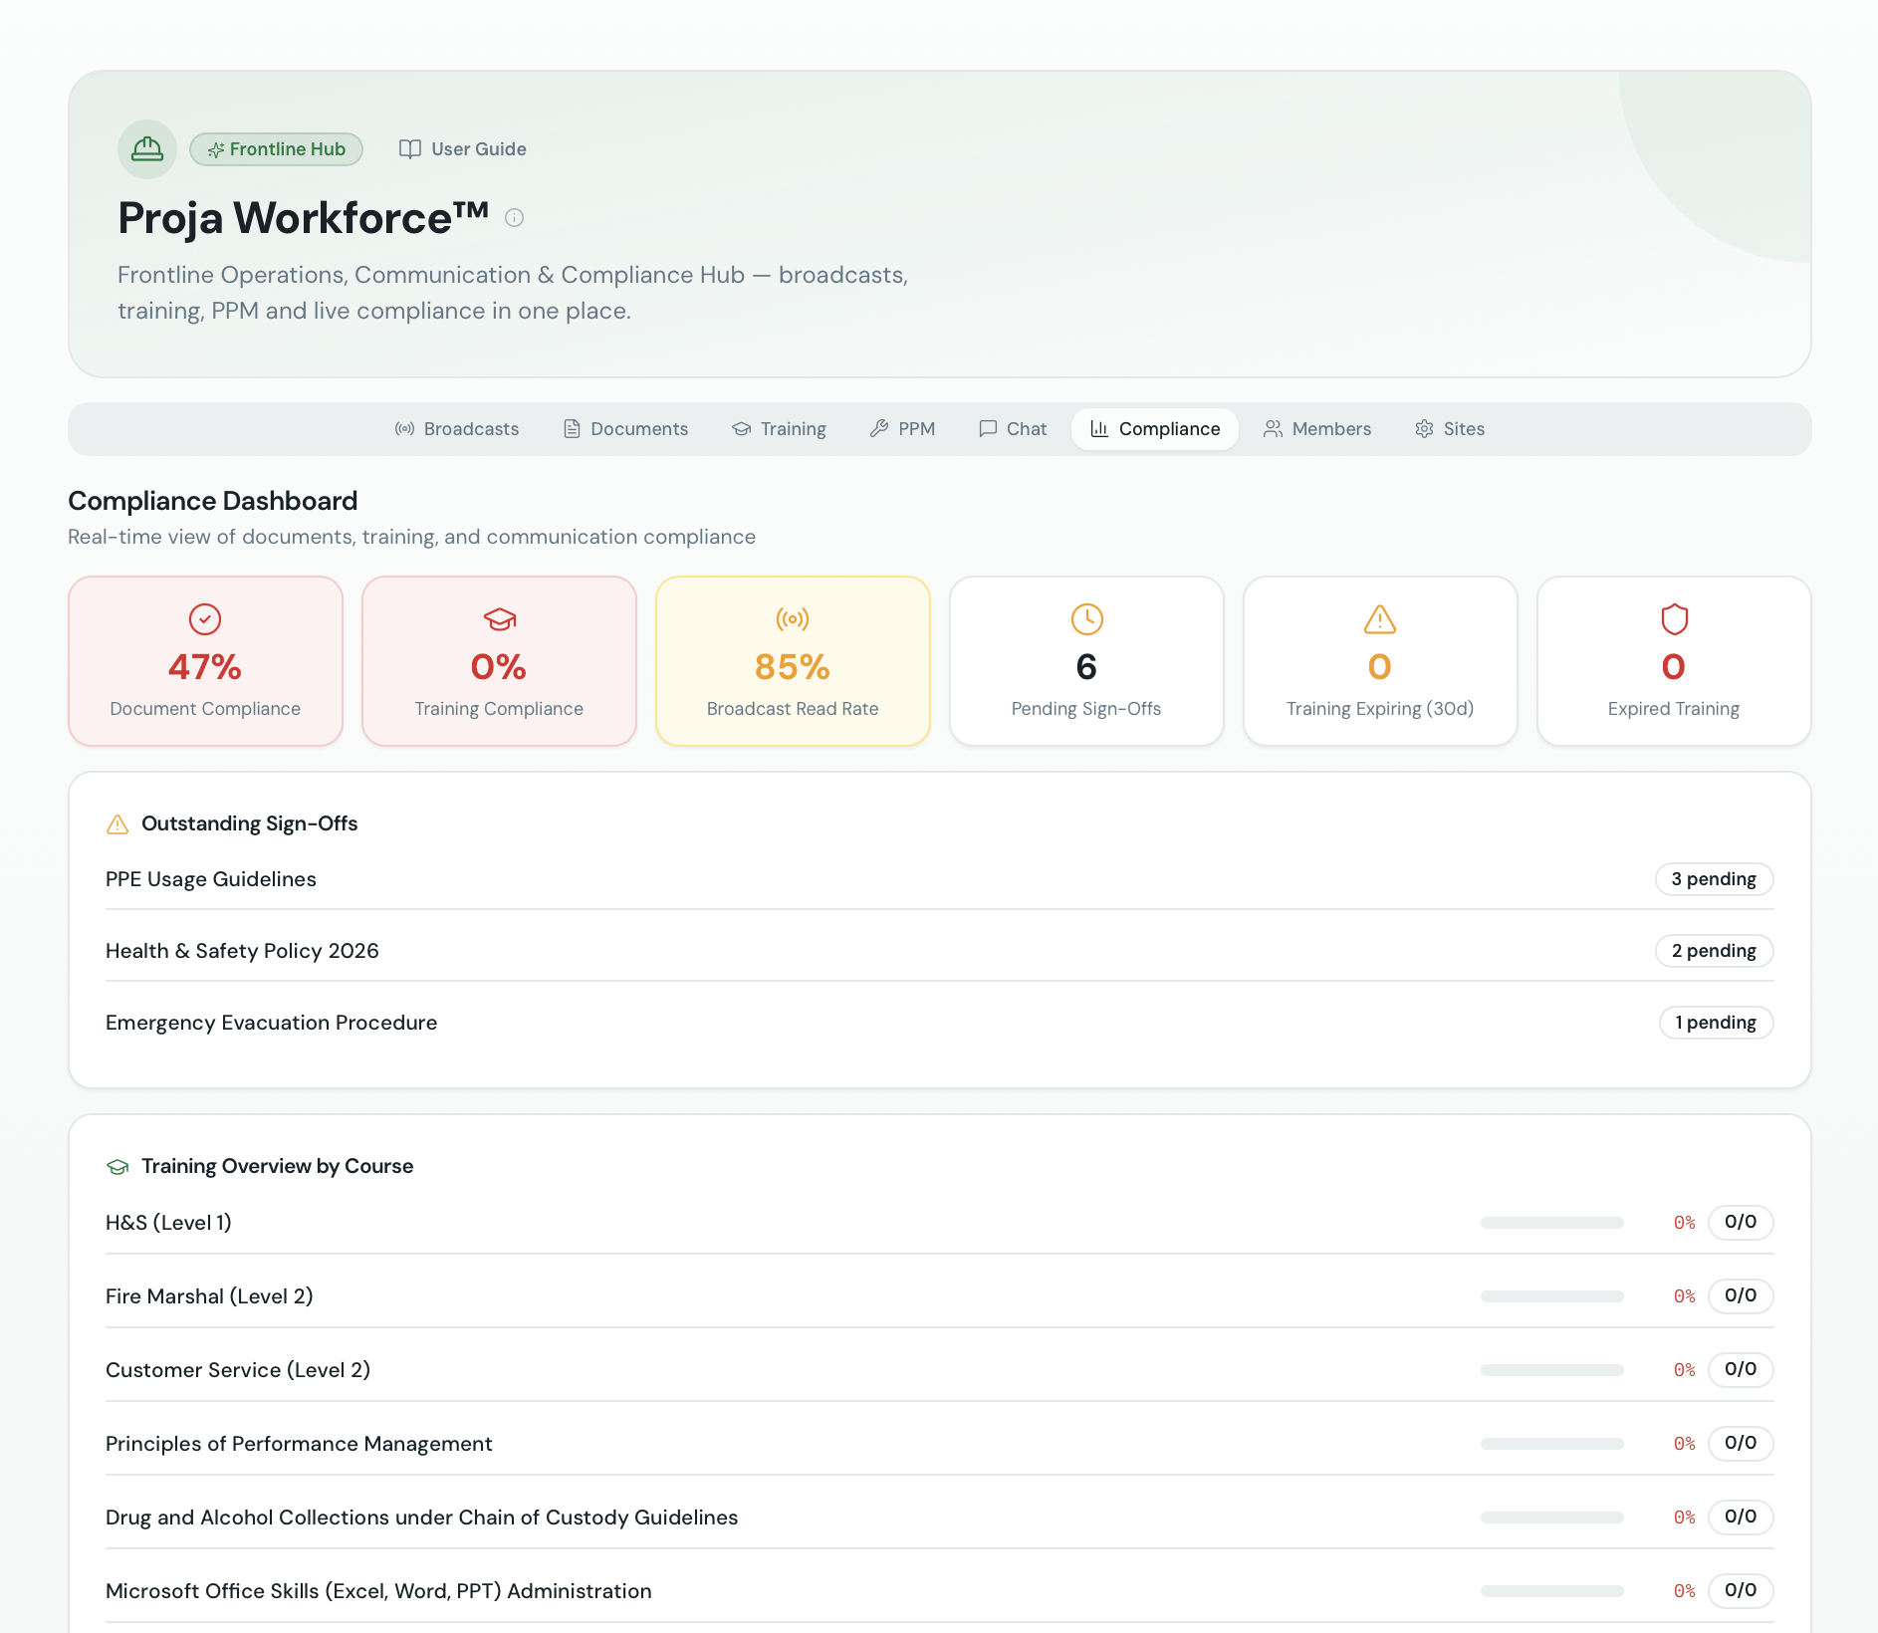
Task: Click the 0/0 badge for Principles of Performance Management
Action: tap(1741, 1444)
